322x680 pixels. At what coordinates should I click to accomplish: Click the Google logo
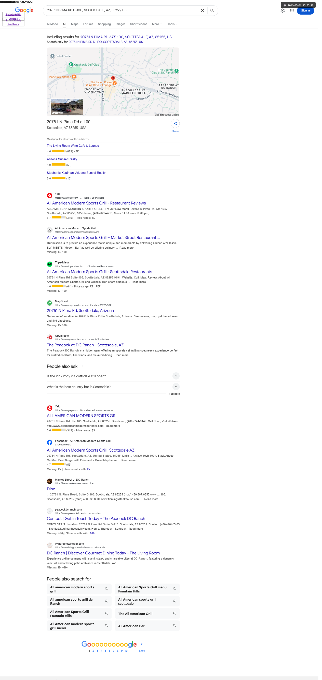[24, 10]
